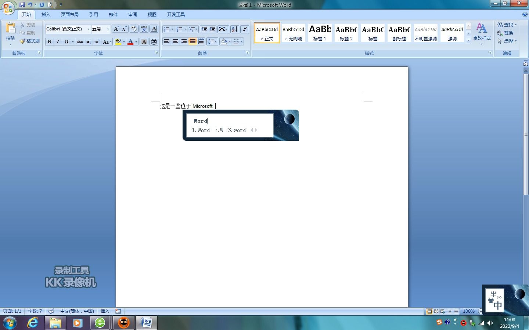The image size is (529, 330).
Task: Expand bullet list dropdown arrow
Action: click(x=173, y=29)
